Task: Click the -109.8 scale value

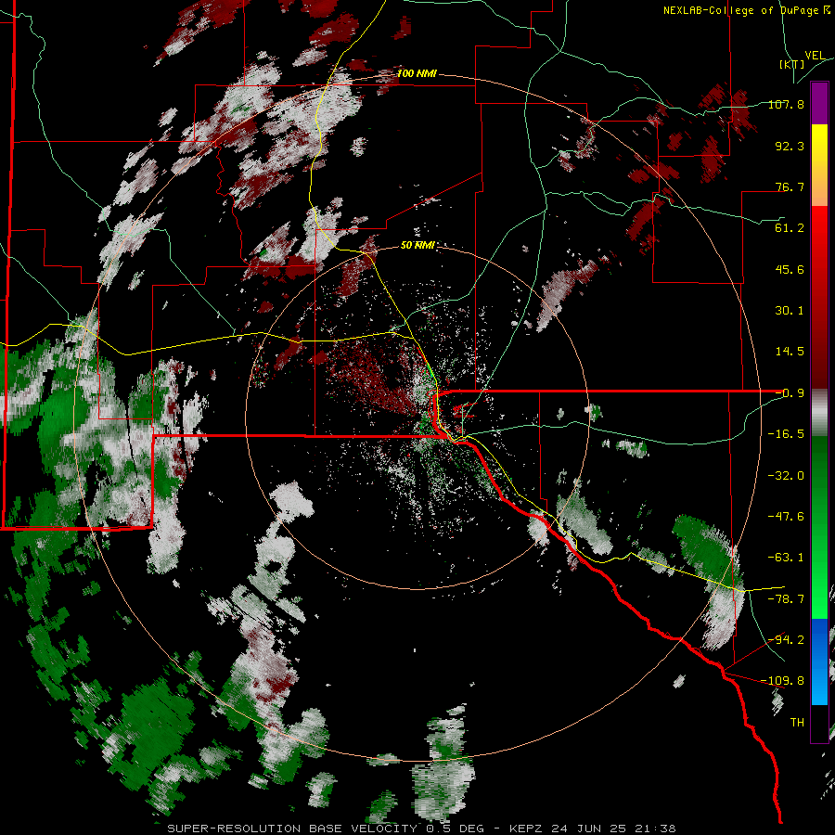Action: click(782, 681)
